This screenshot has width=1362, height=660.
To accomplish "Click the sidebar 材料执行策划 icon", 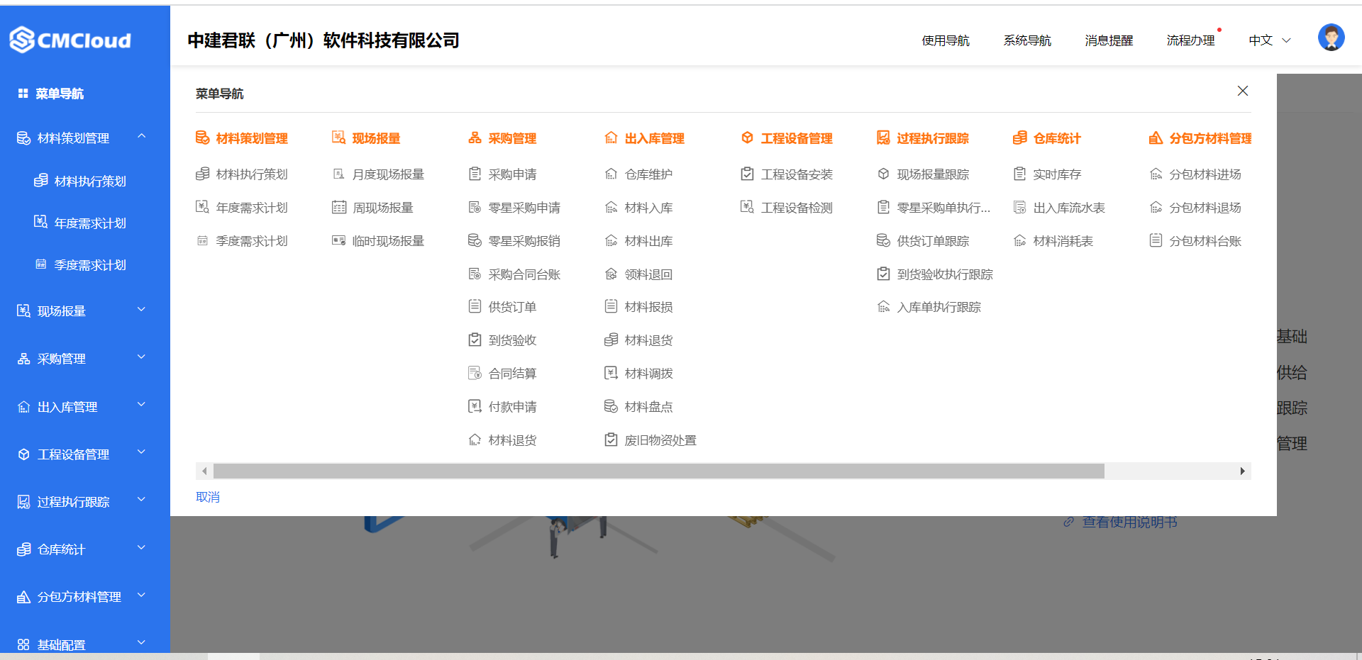I will point(41,181).
